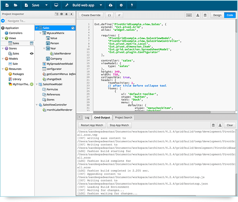The image size is (238, 202).
Task: Open the Project Search tab
Action: (123, 117)
